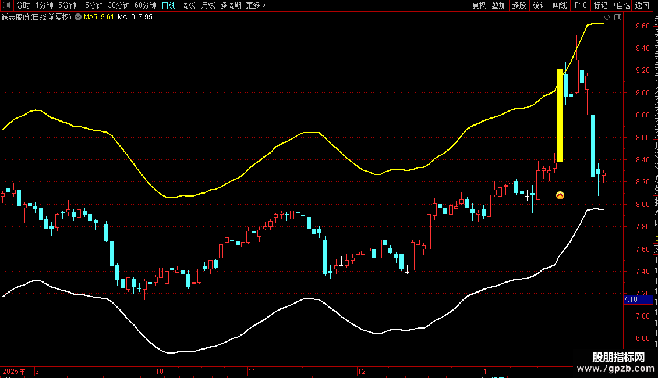
Task: Click the MA10: 7.95 indicator label
Action: 135,17
